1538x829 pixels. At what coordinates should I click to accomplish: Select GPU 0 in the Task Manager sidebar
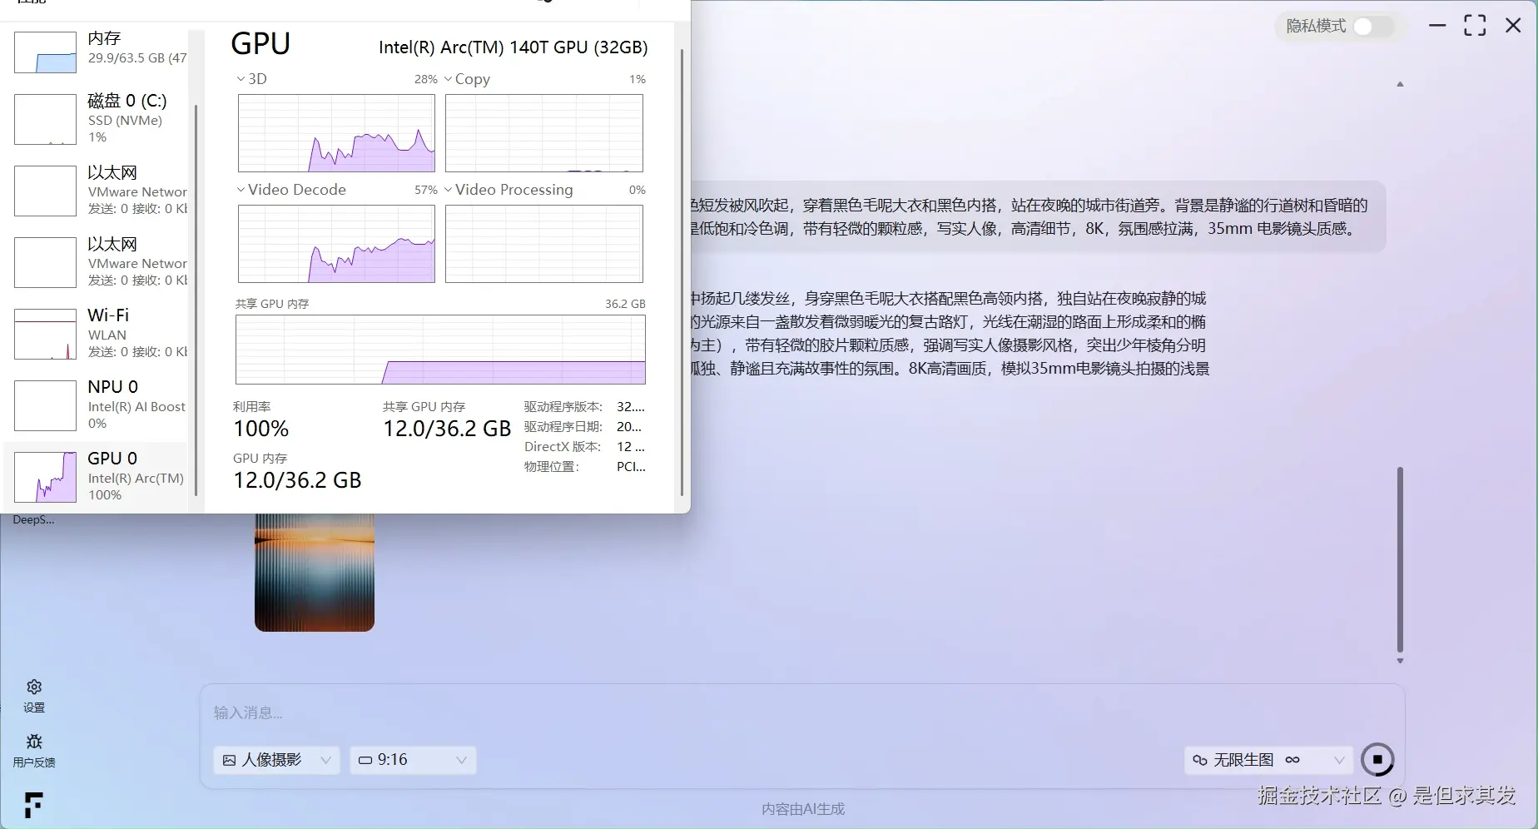100,476
